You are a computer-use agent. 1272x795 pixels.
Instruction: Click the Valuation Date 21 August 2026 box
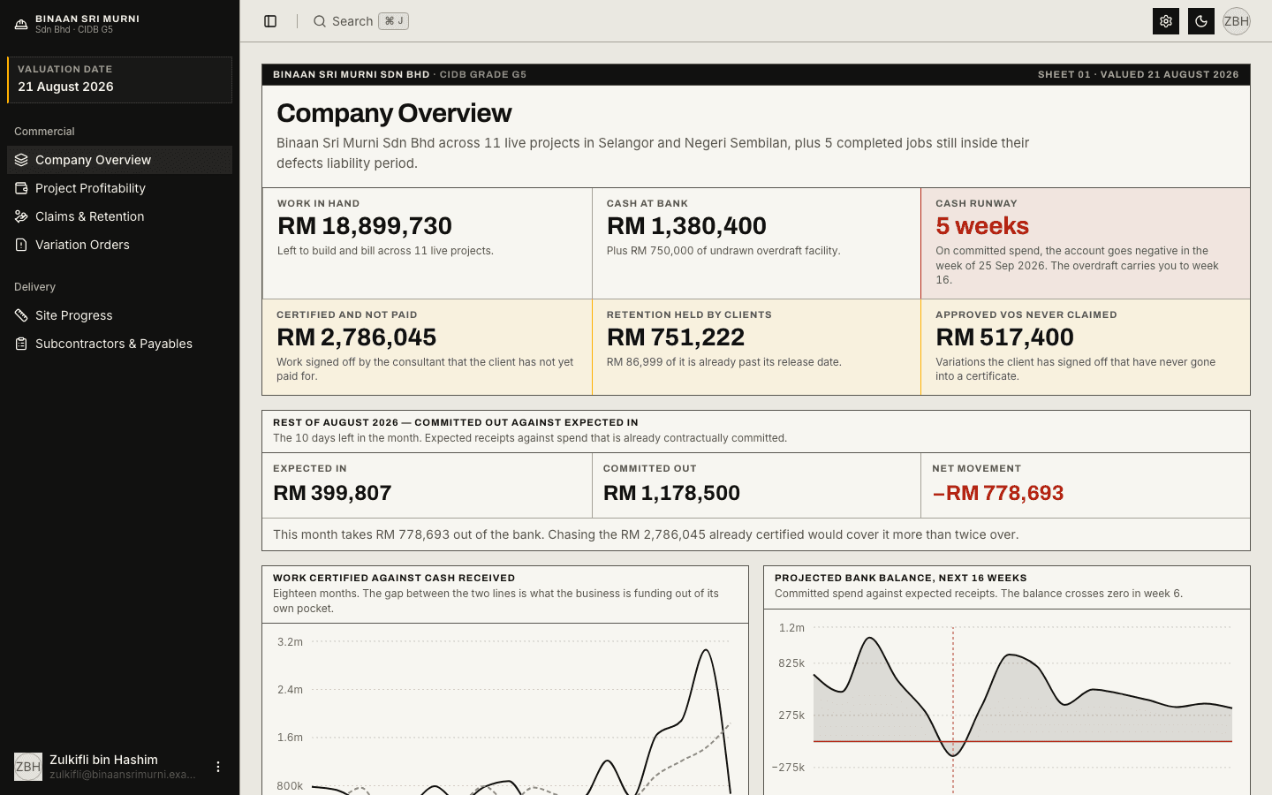point(119,79)
